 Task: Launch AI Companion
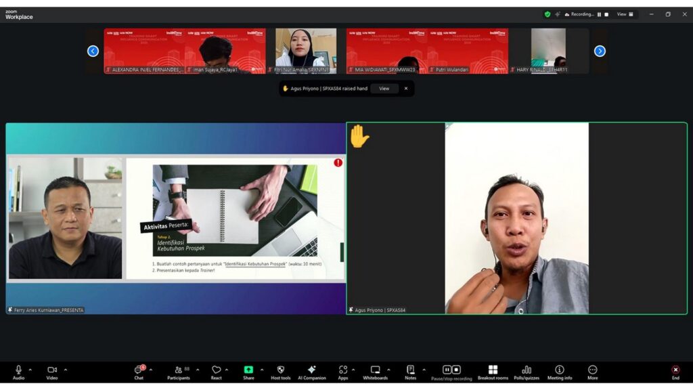311,372
